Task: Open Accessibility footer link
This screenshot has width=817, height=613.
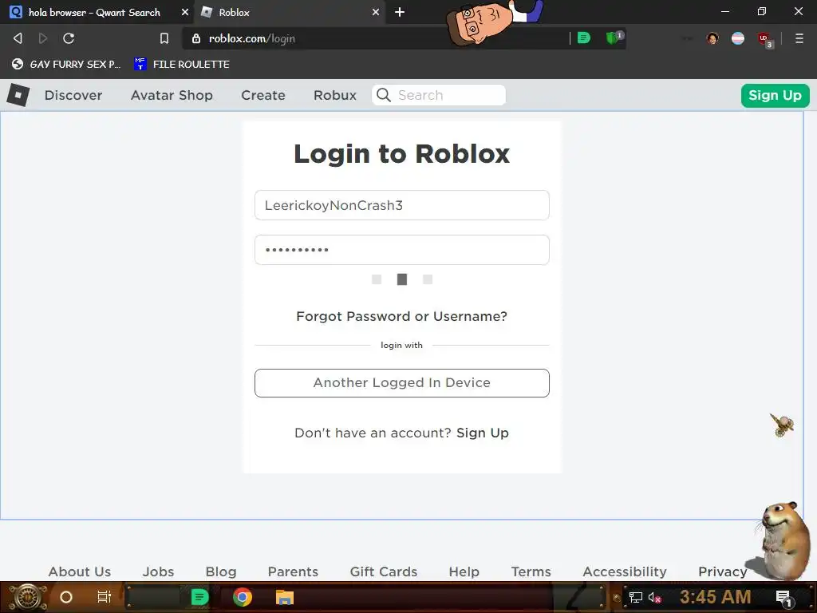Action: point(625,571)
